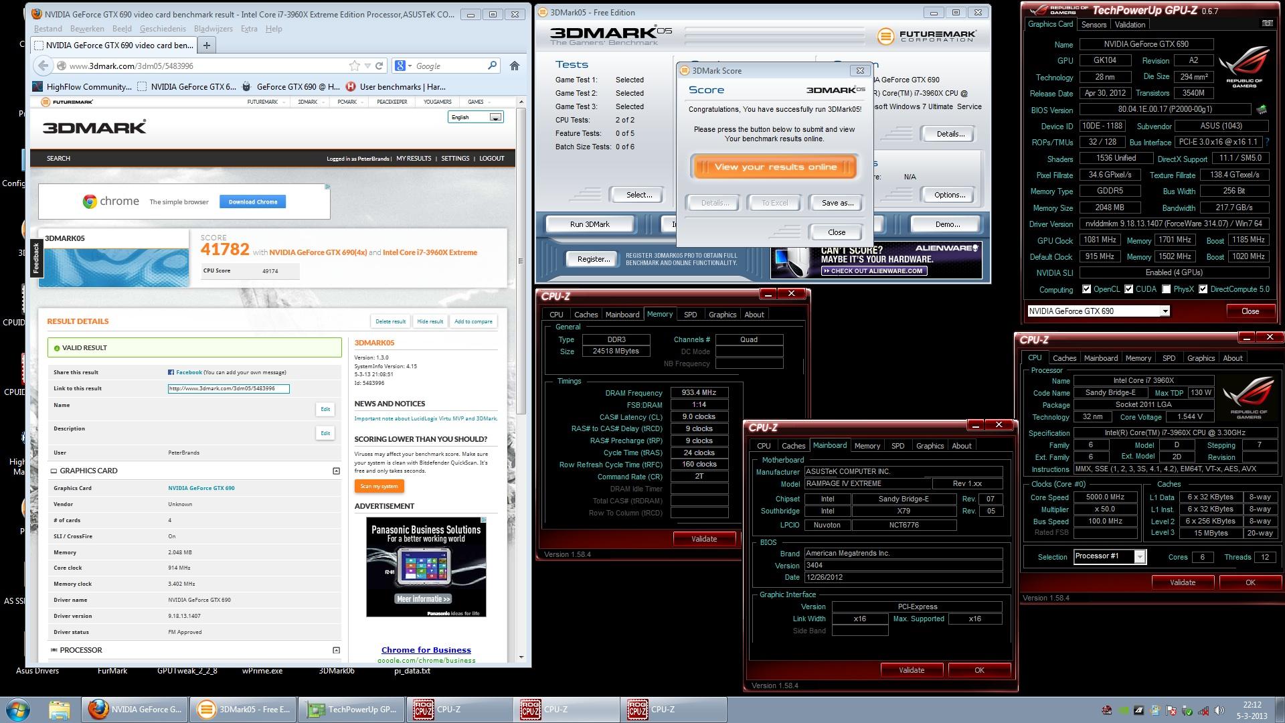Click the Scan my system button
The width and height of the screenshot is (1285, 723).
point(379,486)
